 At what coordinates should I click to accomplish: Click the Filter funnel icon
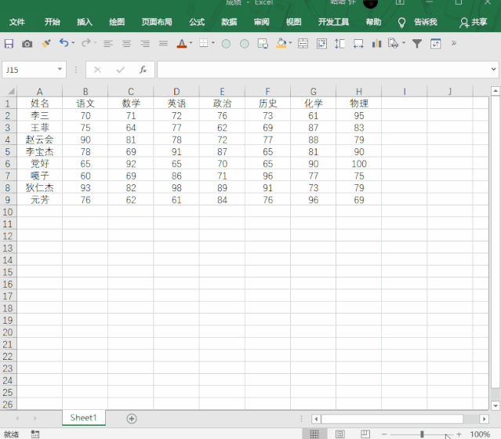[x=417, y=43]
